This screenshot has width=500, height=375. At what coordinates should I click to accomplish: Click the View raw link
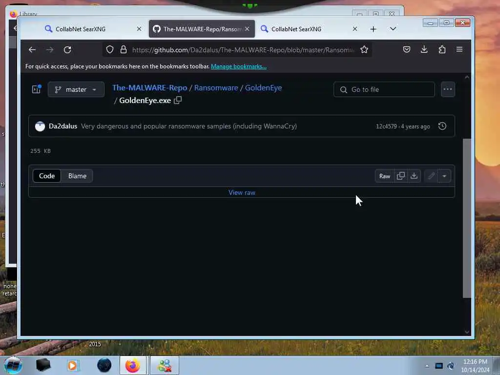(x=242, y=192)
